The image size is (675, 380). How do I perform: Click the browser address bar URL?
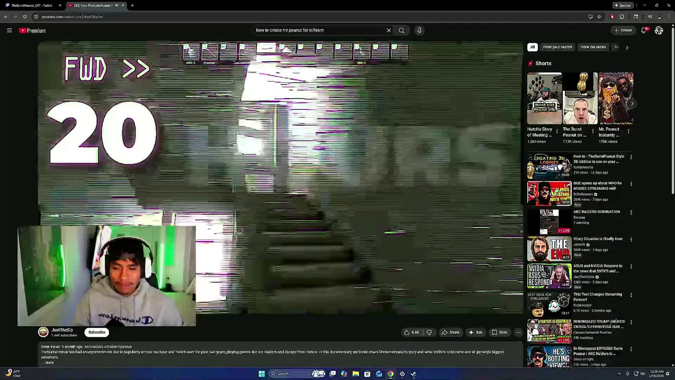[x=72, y=16]
